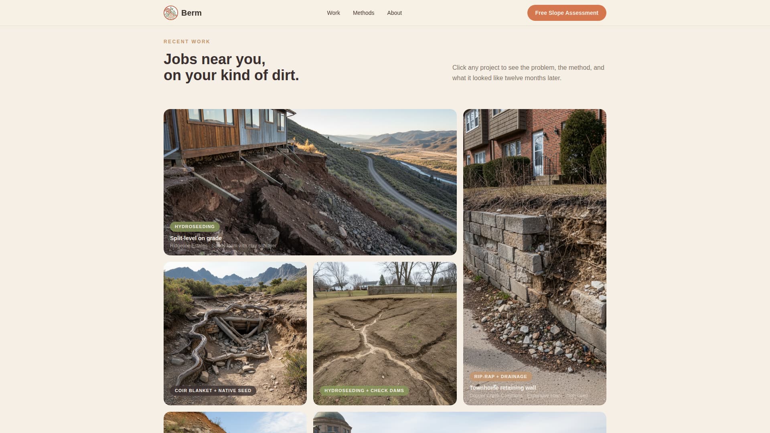Click the Free Slope Assessment button
This screenshot has width=770, height=433.
click(x=566, y=12)
